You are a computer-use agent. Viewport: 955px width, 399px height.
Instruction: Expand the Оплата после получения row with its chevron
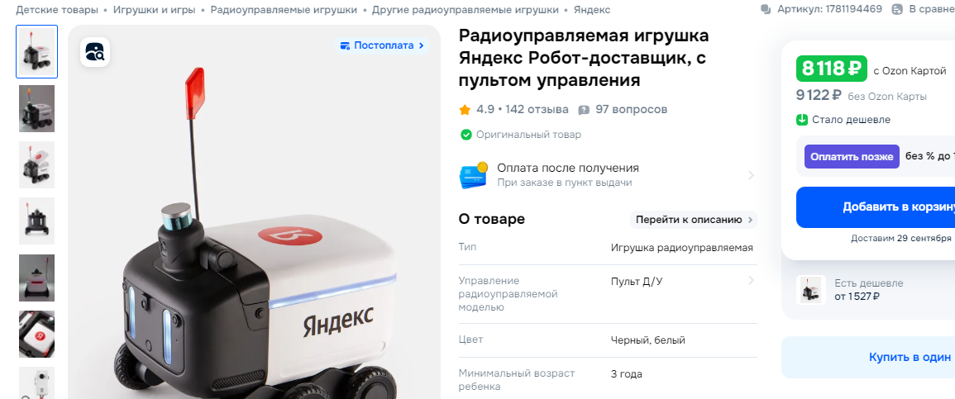point(751,175)
